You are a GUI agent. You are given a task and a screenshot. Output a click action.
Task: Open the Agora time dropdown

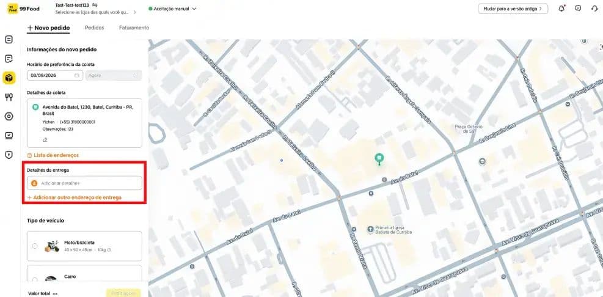click(114, 75)
